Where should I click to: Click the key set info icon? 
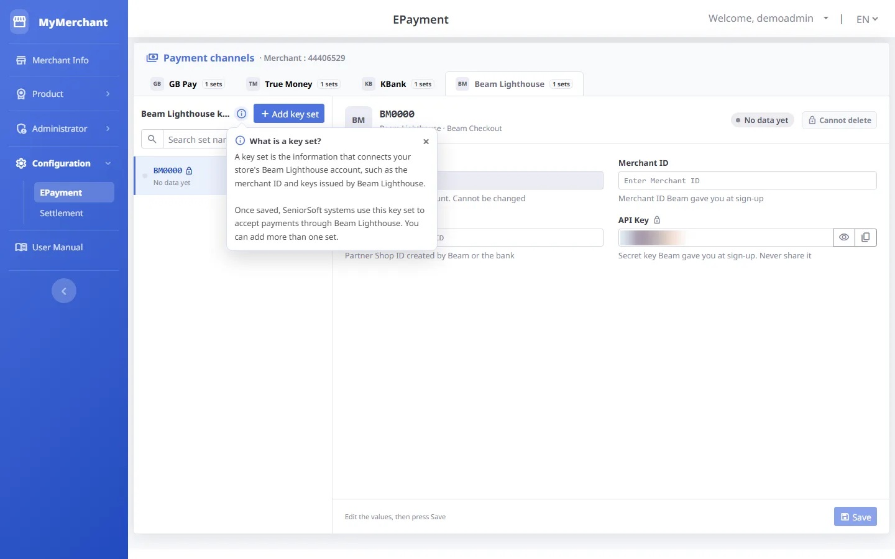coord(242,114)
